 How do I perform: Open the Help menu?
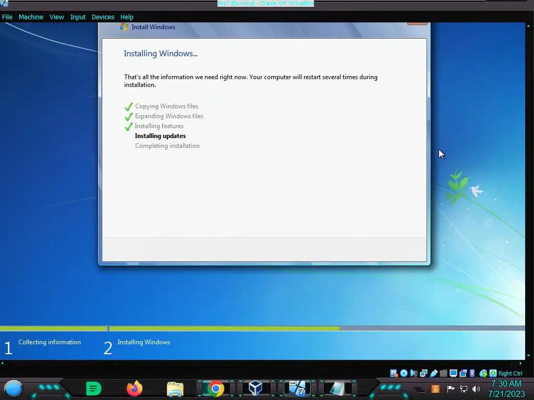127,17
